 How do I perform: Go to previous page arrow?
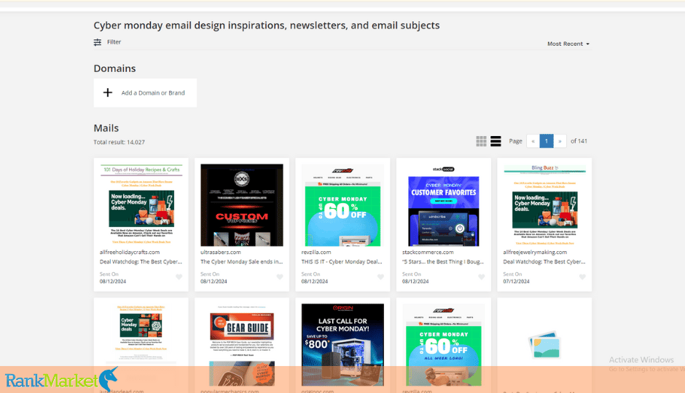533,141
